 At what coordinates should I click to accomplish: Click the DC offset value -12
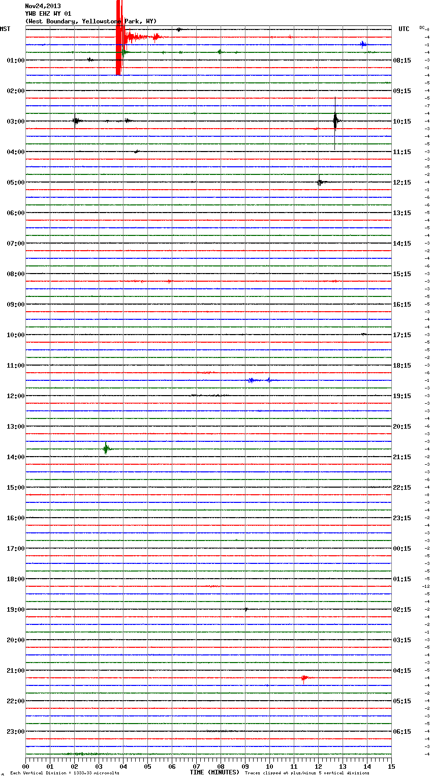coord(426,586)
